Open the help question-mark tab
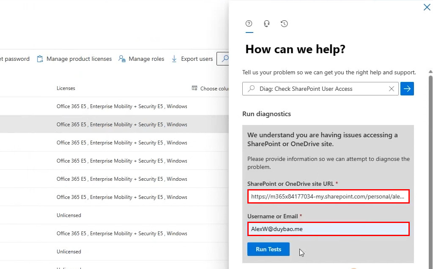Viewport: 433px width, 269px height. coord(249,24)
